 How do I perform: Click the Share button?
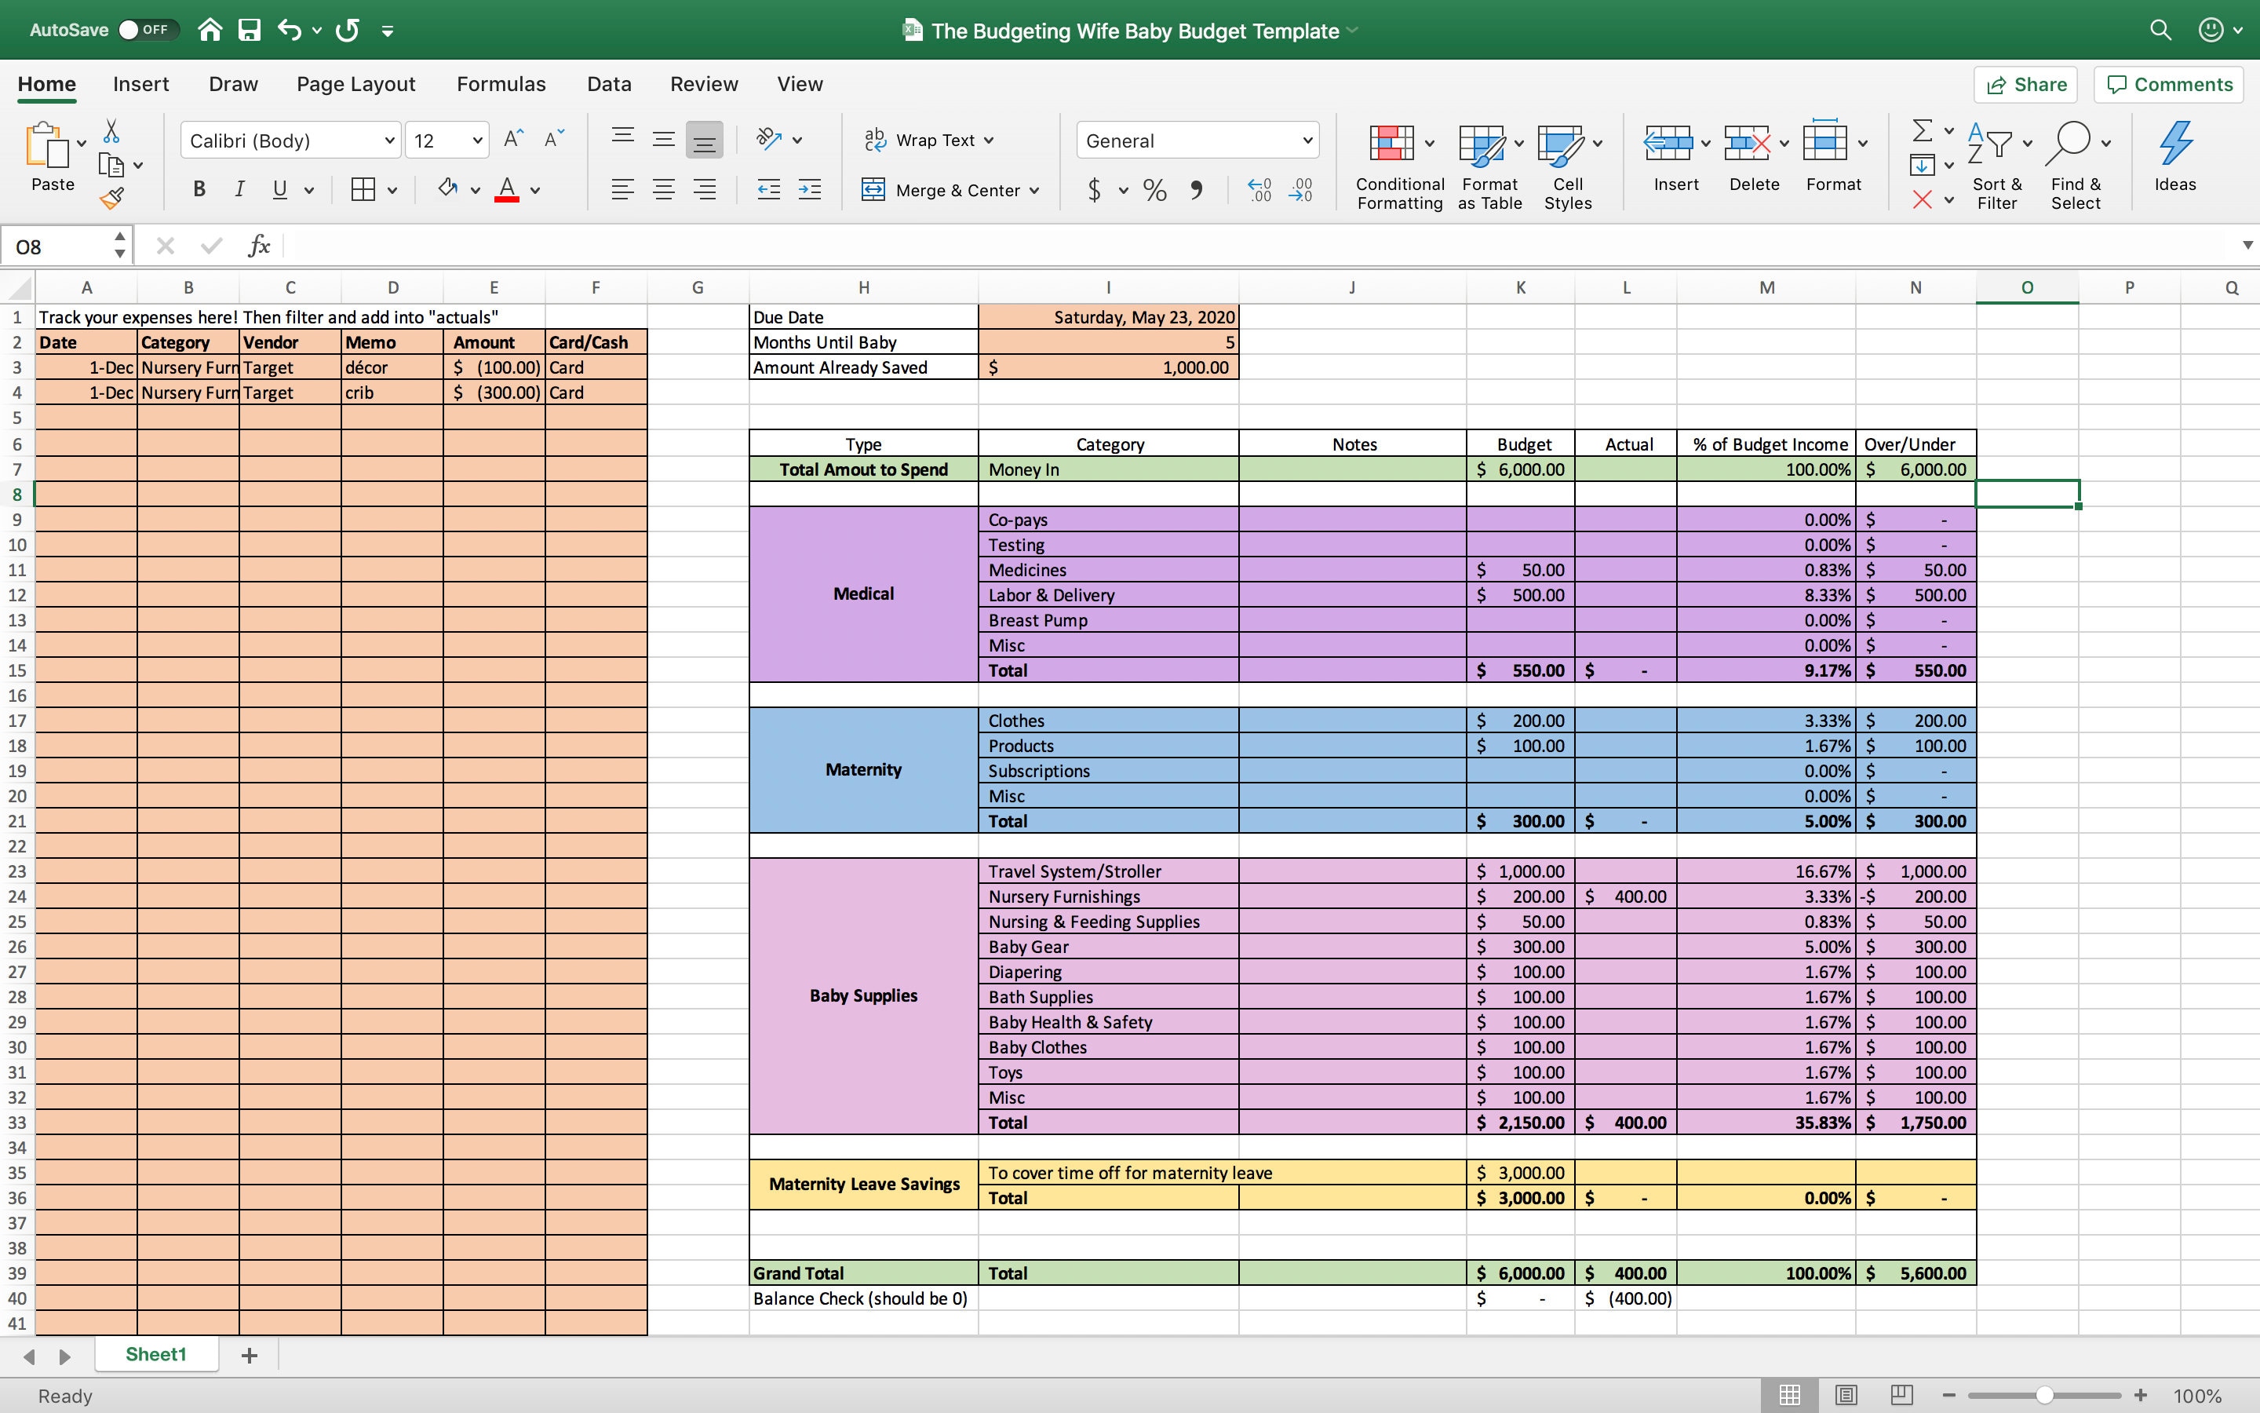coord(2026,84)
